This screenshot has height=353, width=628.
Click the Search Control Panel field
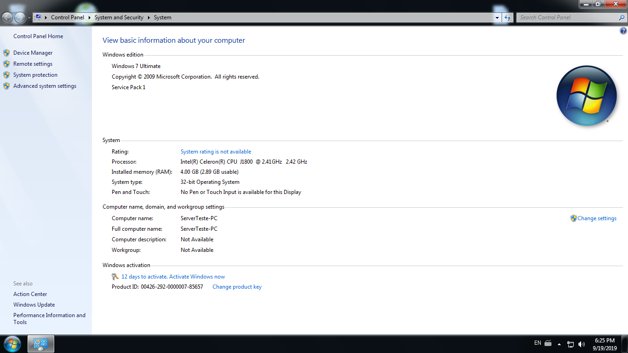(568, 17)
